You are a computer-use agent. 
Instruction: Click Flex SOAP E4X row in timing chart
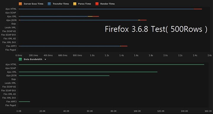[x=8, y=35]
